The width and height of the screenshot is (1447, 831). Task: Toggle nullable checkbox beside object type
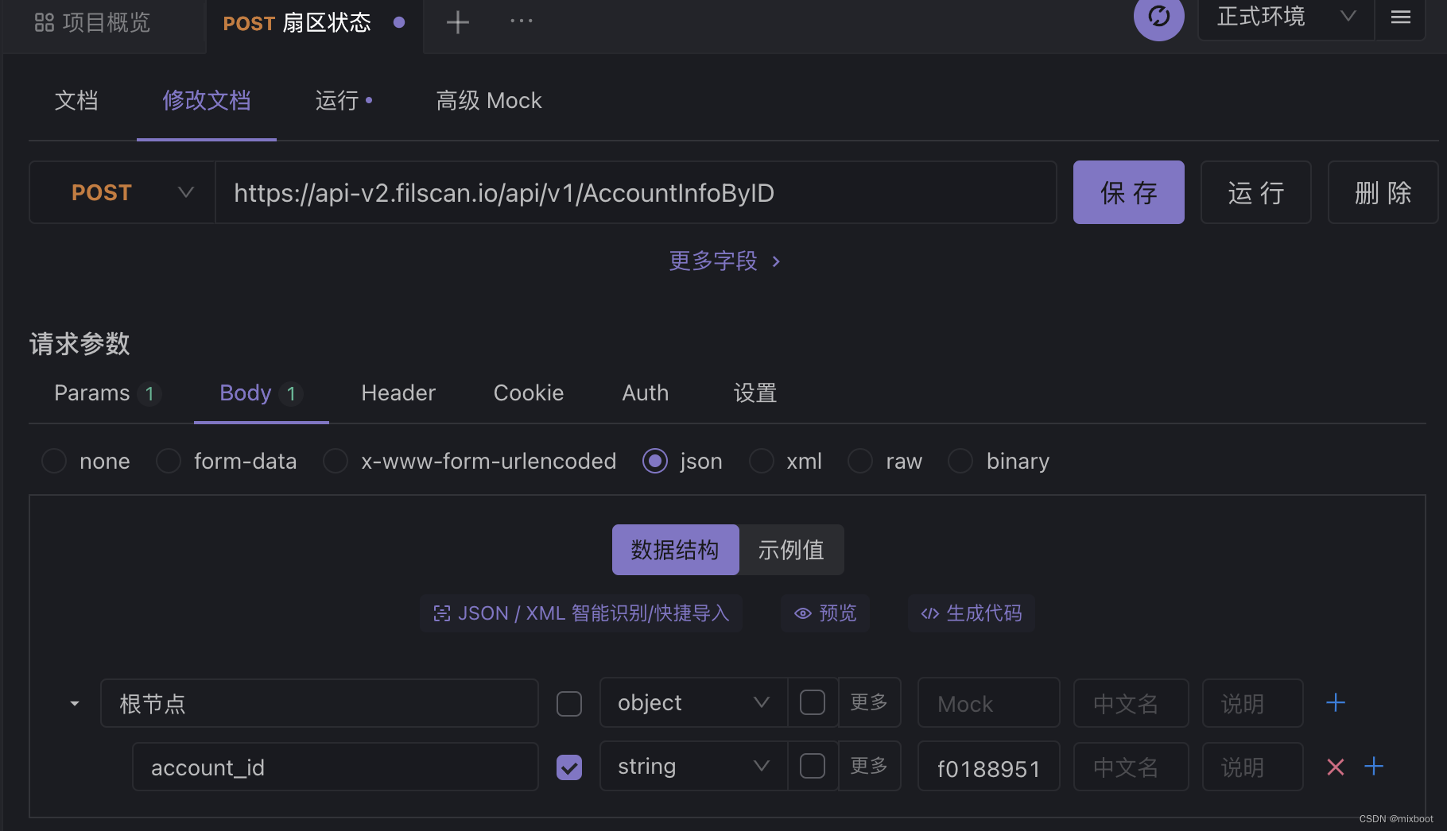(x=813, y=702)
